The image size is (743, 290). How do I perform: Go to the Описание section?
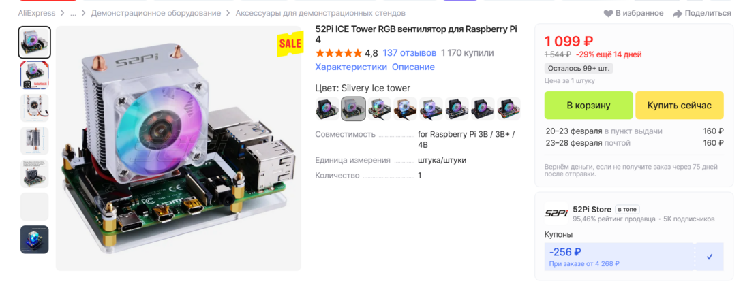(413, 67)
